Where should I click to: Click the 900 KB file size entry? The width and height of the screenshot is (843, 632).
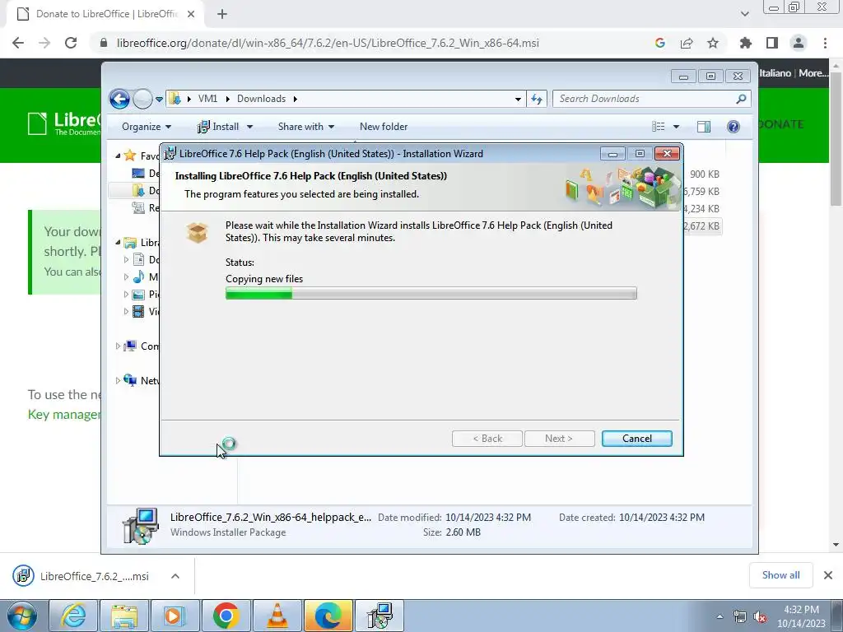[x=705, y=174]
